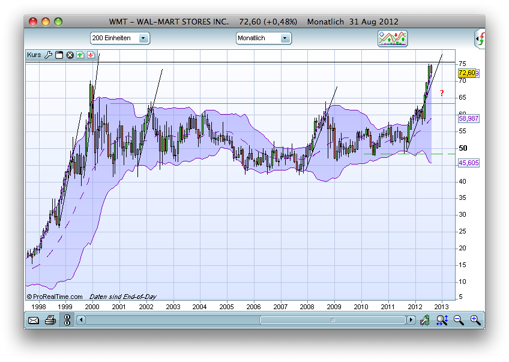The height and width of the screenshot is (362, 509).
Task: Click the 2000 year label on time axis
Action: click(x=92, y=307)
